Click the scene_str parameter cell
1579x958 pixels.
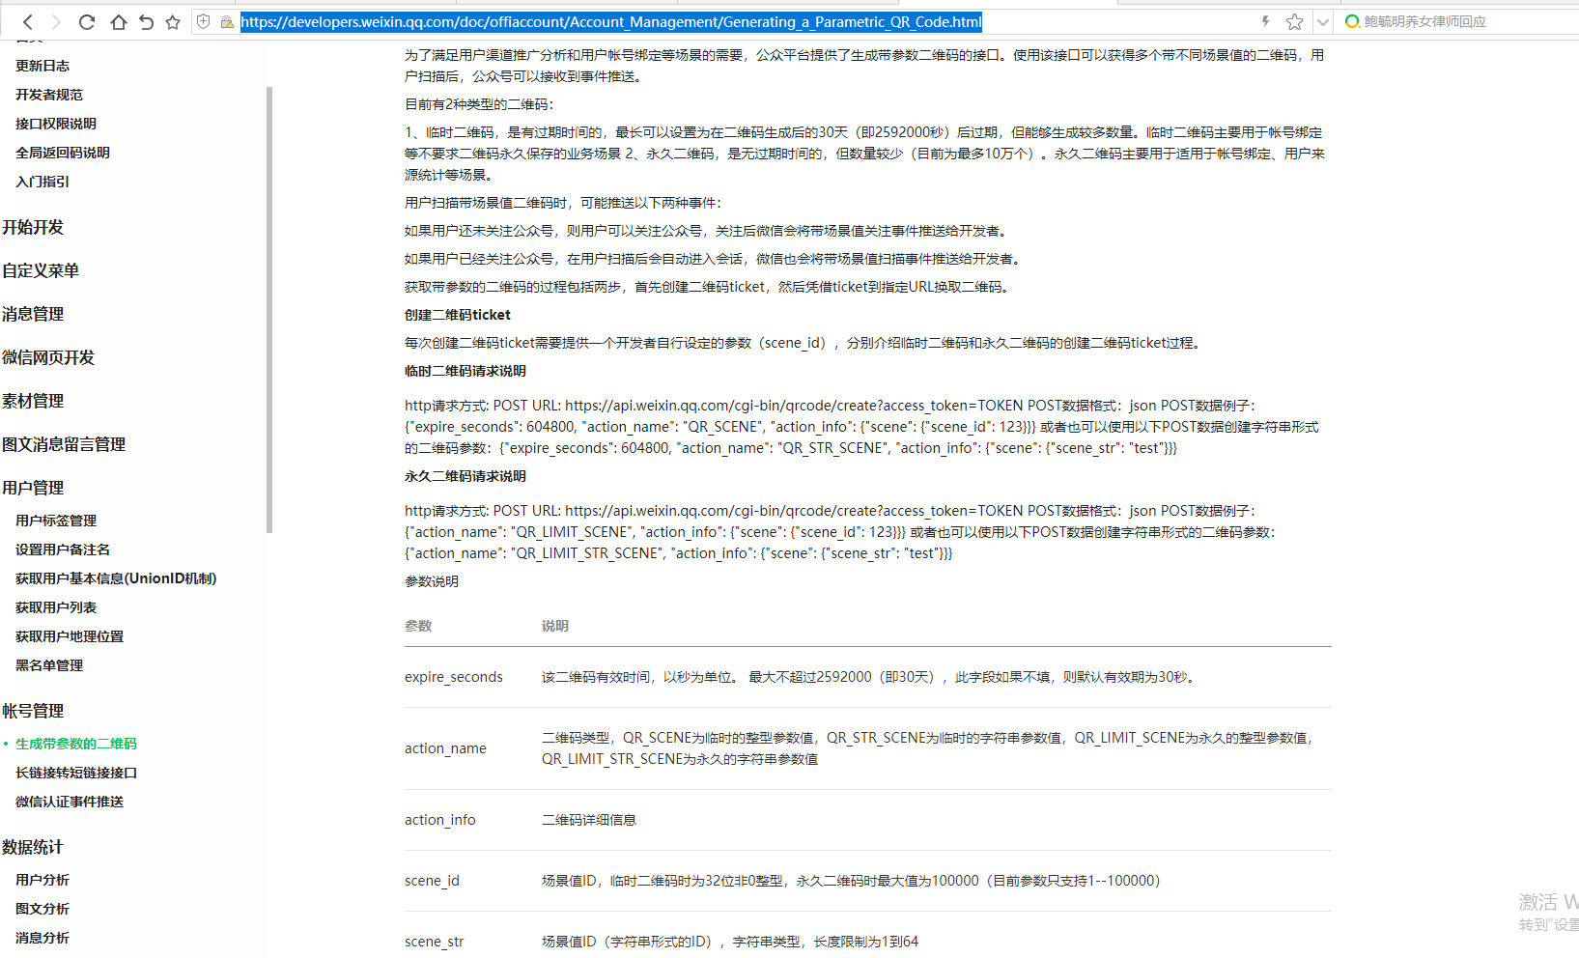[435, 942]
